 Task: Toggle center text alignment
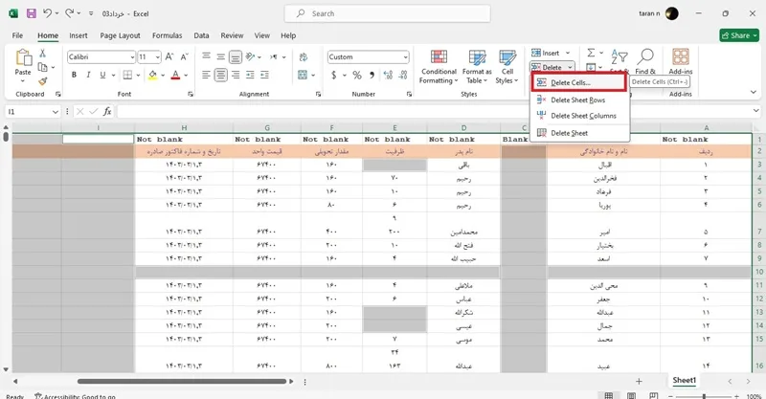[221, 75]
